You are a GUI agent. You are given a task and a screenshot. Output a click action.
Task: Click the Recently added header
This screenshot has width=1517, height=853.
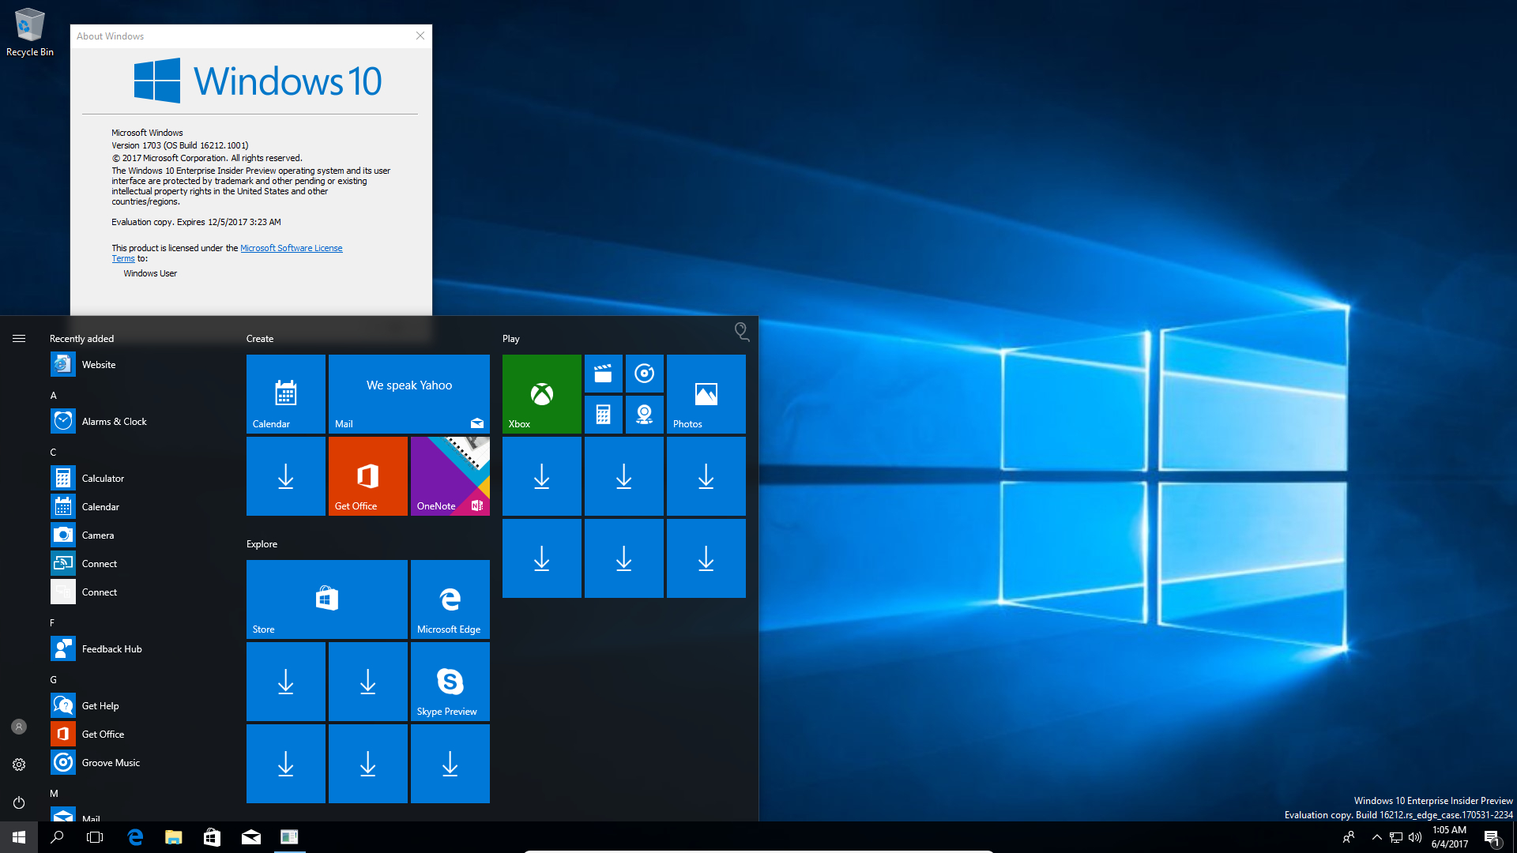82,339
